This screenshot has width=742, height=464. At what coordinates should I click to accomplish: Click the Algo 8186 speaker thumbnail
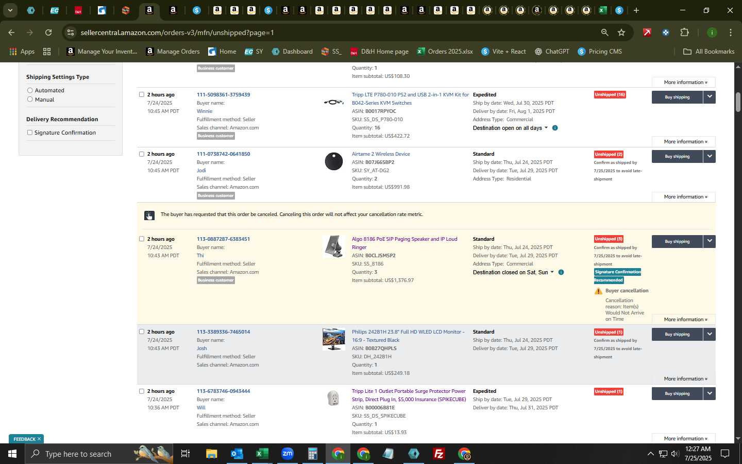tap(334, 246)
